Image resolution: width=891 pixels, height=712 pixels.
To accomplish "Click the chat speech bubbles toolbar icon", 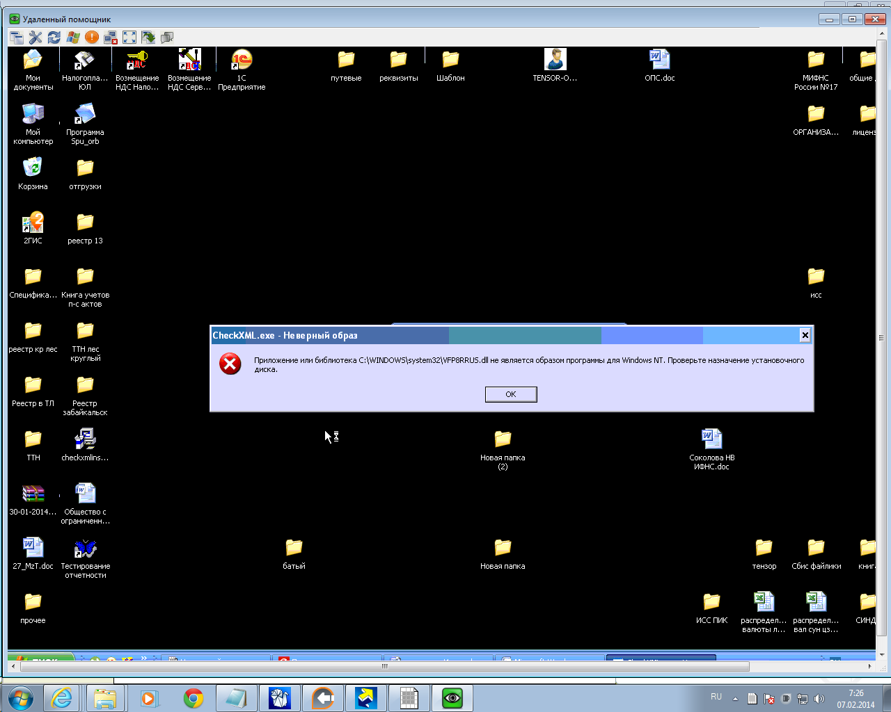I will click(x=167, y=38).
